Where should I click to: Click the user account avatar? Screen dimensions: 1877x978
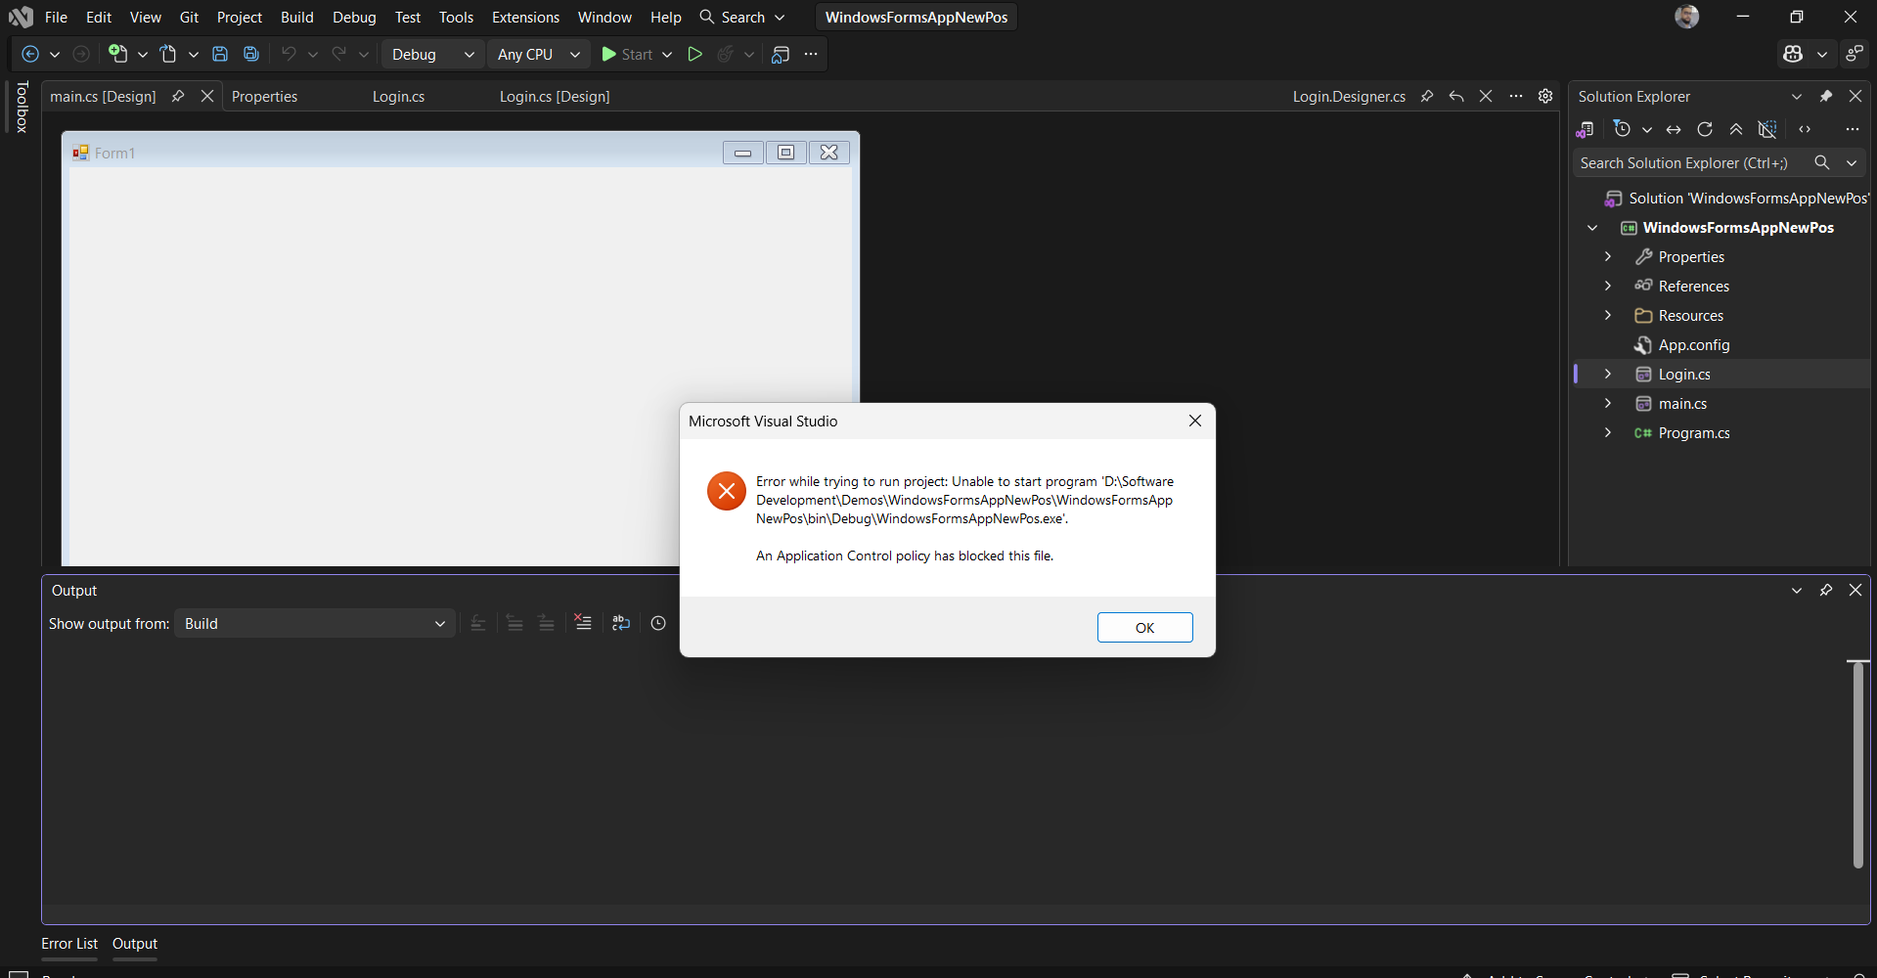pyautogui.click(x=1687, y=17)
